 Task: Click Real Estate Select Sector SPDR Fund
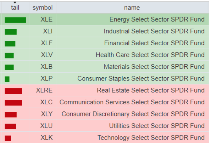coord(151,90)
